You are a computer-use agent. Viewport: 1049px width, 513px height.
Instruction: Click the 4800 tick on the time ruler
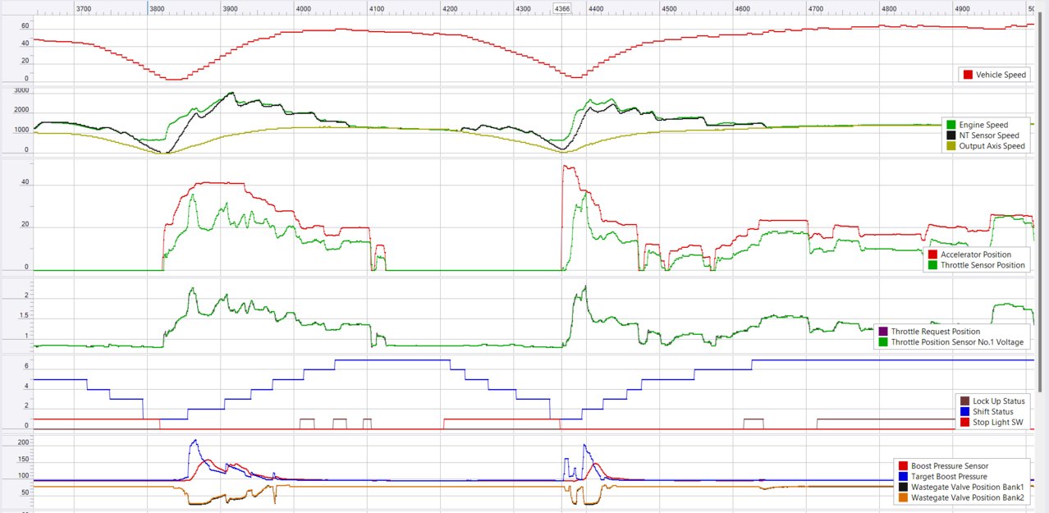(889, 8)
